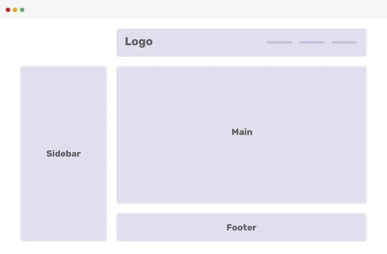Click the gray window title bar

pyautogui.click(x=204, y=9)
